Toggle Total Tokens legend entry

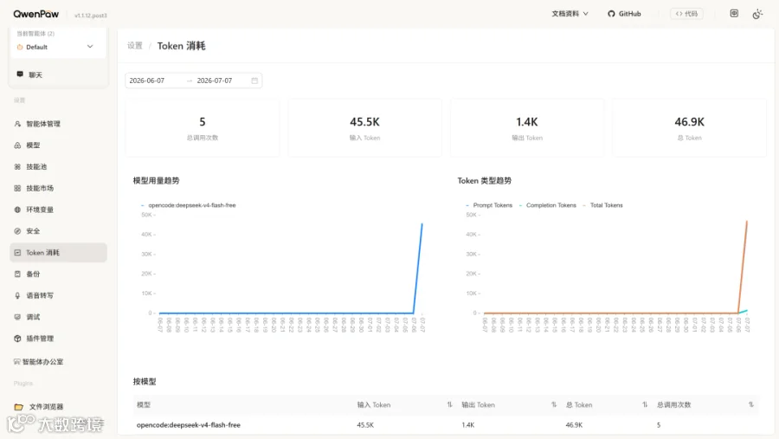click(602, 205)
